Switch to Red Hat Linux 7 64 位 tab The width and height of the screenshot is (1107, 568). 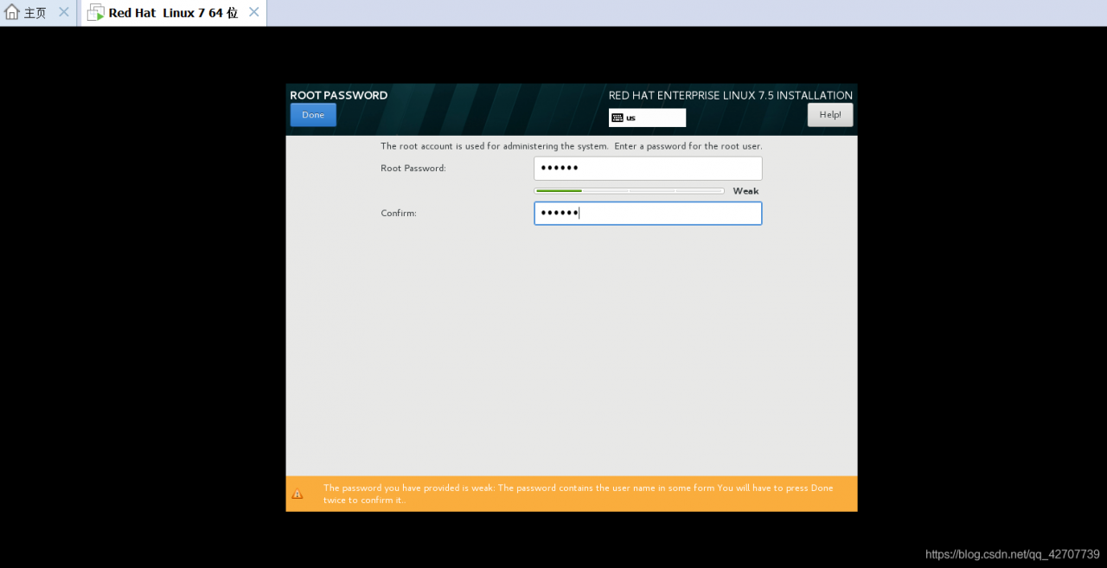pyautogui.click(x=173, y=13)
